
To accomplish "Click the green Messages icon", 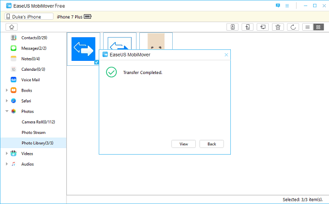I will pyautogui.click(x=13, y=48).
